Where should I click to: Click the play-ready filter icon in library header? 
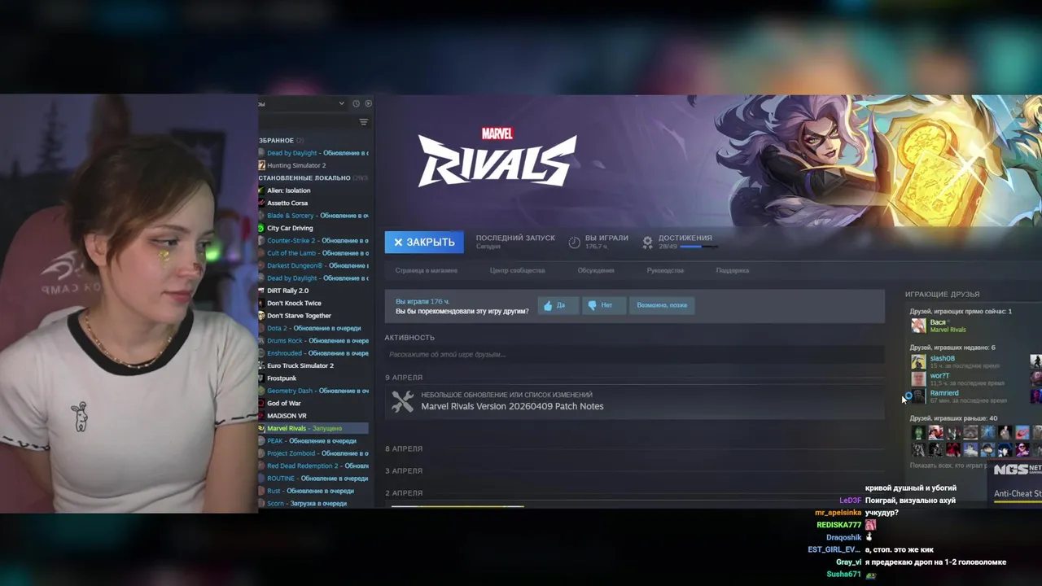coord(368,103)
